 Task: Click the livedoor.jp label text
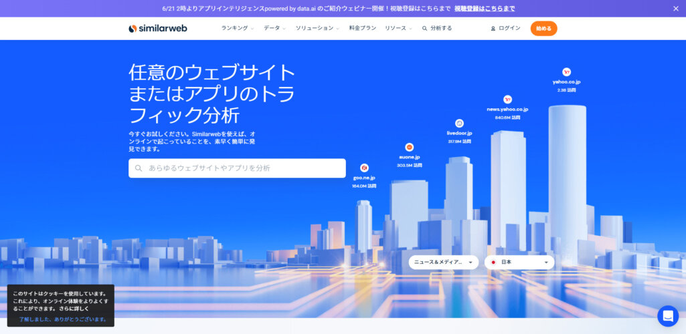459,133
